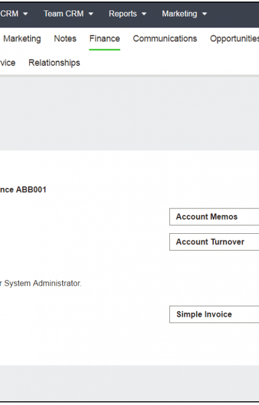259x405 pixels.
Task: Click the CRM dropdown caret
Action: pyautogui.click(x=25, y=14)
